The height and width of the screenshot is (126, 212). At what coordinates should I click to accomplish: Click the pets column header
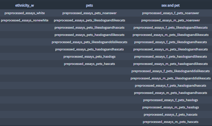click(89, 6)
